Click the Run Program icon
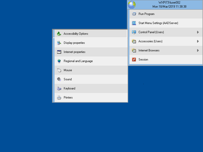Screen dimensions: 203x152 [134, 14]
